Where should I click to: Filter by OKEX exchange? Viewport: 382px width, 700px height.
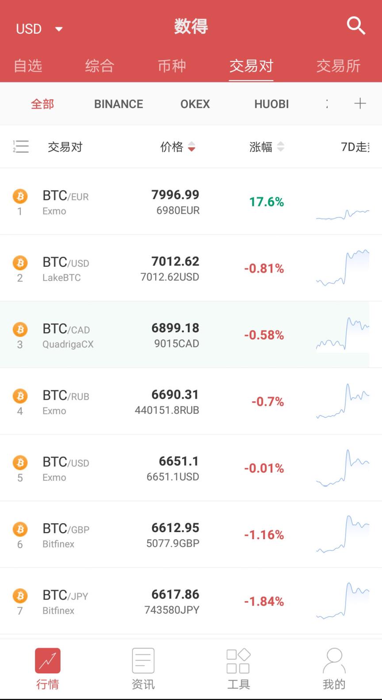tap(195, 104)
